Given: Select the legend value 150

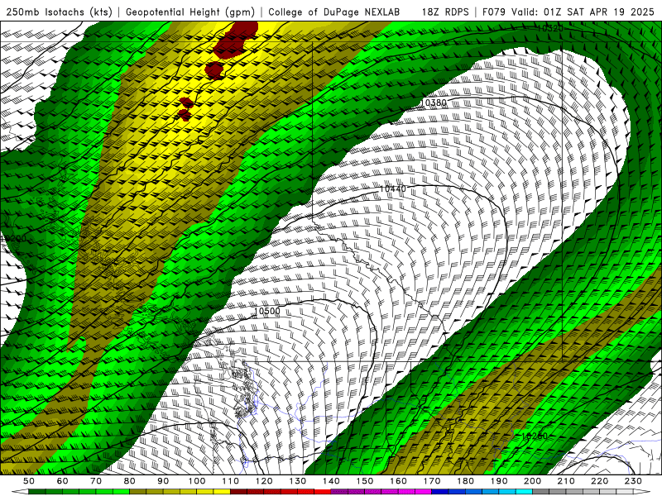Looking at the screenshot, I should tap(365, 481).
